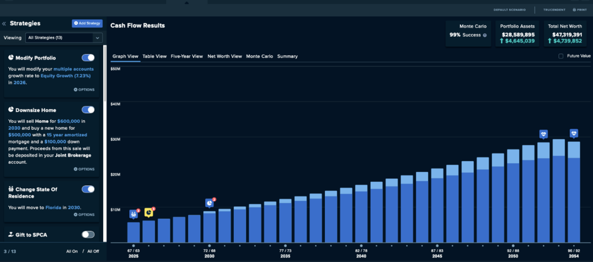Image resolution: width=593 pixels, height=262 pixels.
Task: Click Default Scenario in the header
Action: (x=510, y=10)
